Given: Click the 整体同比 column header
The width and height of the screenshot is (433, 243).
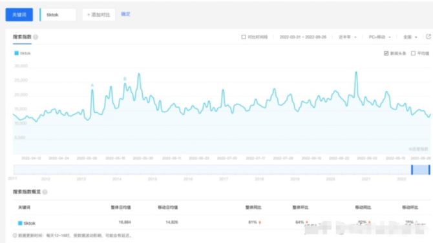Looking at the screenshot, I should pos(253,208).
